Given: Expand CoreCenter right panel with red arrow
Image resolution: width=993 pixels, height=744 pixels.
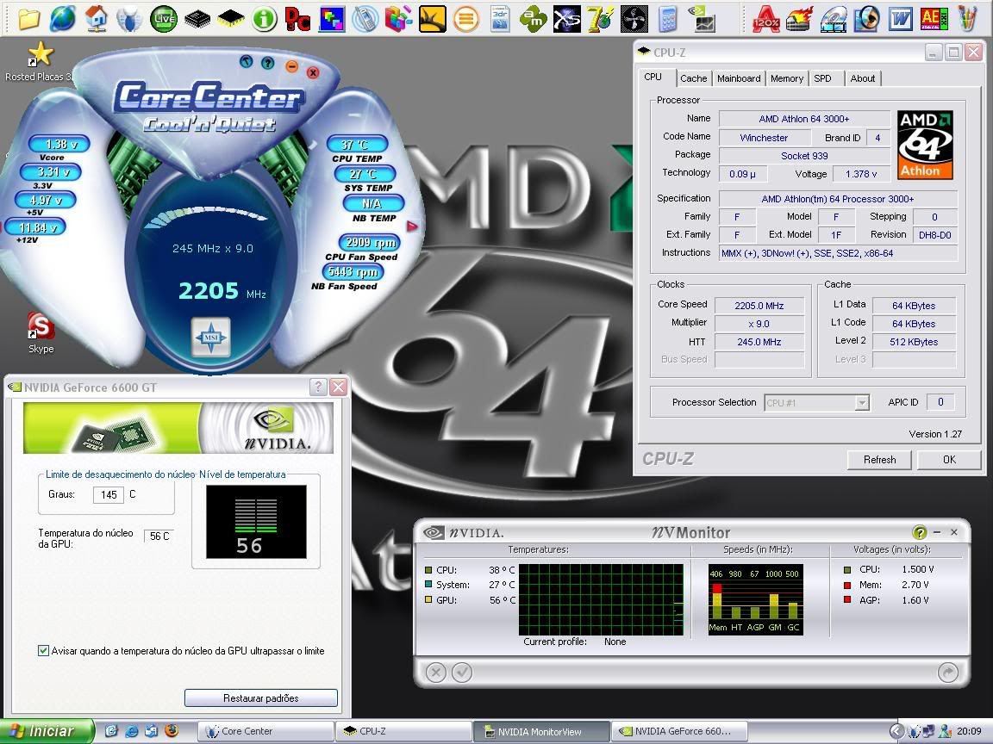Looking at the screenshot, I should tap(412, 226).
